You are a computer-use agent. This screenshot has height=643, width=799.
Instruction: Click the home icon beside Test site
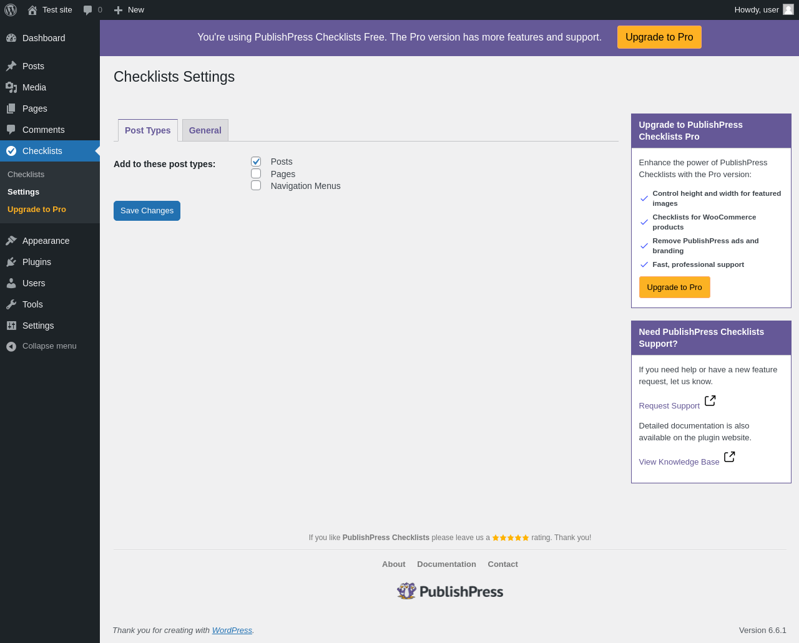pyautogui.click(x=32, y=10)
